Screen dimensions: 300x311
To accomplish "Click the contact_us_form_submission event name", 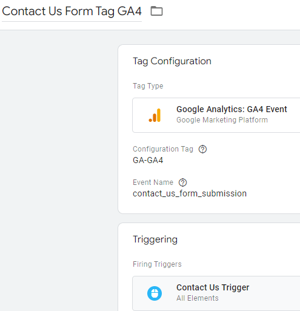I will click(190, 193).
